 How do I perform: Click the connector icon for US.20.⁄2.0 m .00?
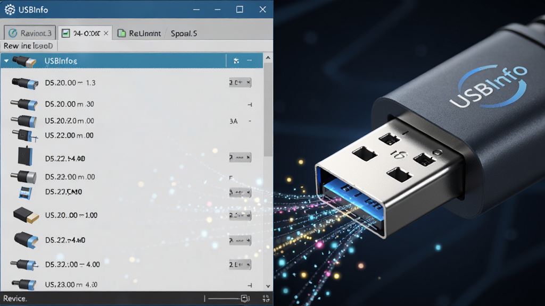tap(23, 121)
